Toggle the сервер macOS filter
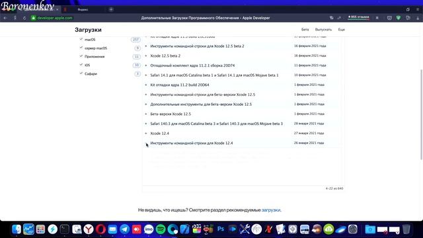 coord(81,48)
